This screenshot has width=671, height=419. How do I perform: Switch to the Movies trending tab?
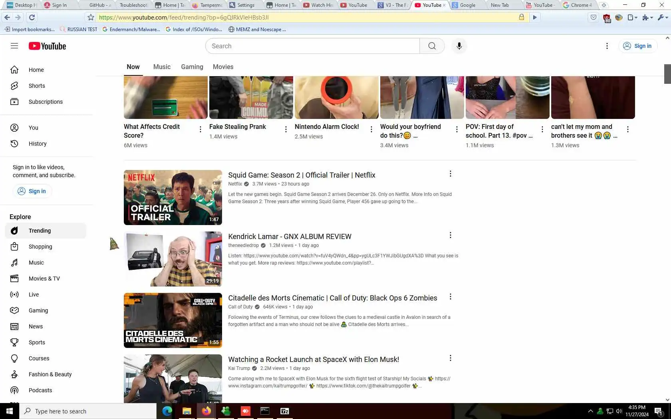[223, 67]
